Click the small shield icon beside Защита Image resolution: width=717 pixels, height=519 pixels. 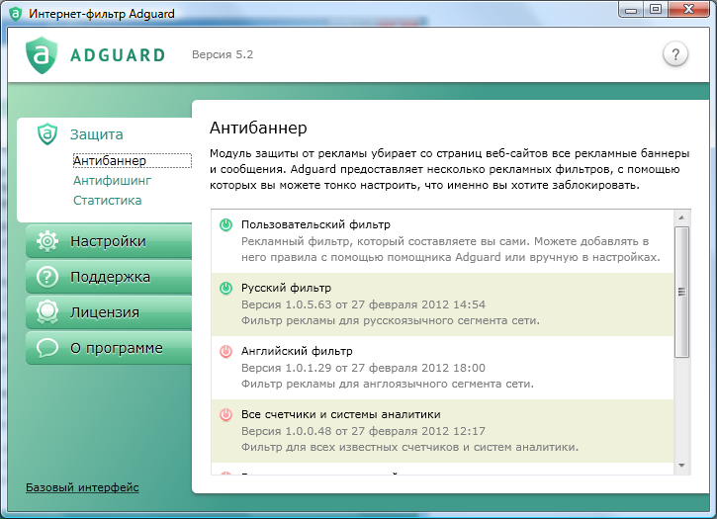coord(47,134)
